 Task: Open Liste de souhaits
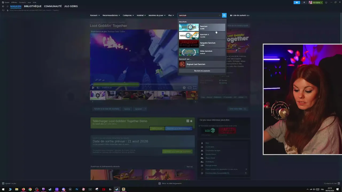[240, 15]
